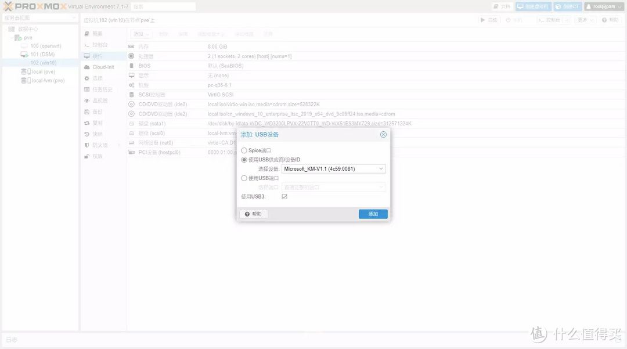Image resolution: width=627 pixels, height=349 pixels.
Task: Toggle the 使用USB3 checkbox
Action: 284,197
